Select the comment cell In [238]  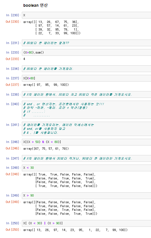click(86, 94)
